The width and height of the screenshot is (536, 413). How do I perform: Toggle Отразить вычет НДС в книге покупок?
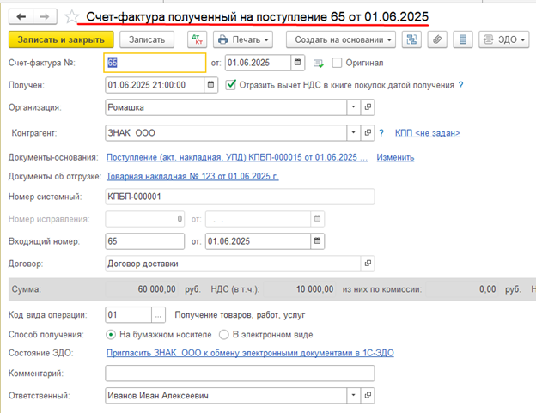coord(231,84)
